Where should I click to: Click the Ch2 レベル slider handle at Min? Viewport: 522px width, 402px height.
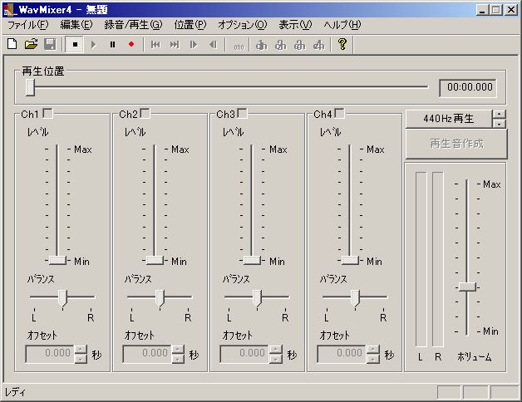155,260
